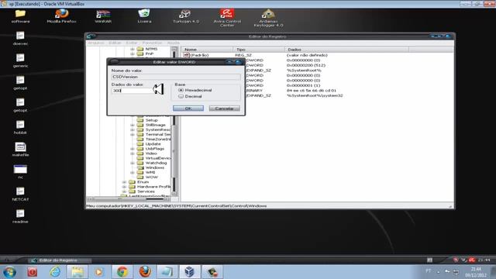Sort registry values by the Dados column
This screenshot has height=279, width=496.
point(346,50)
